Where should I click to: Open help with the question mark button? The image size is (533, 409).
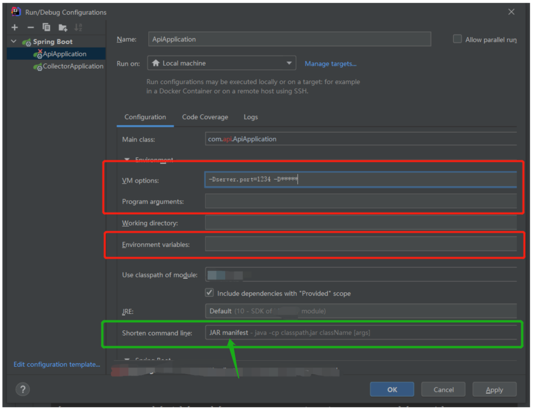coord(23,389)
